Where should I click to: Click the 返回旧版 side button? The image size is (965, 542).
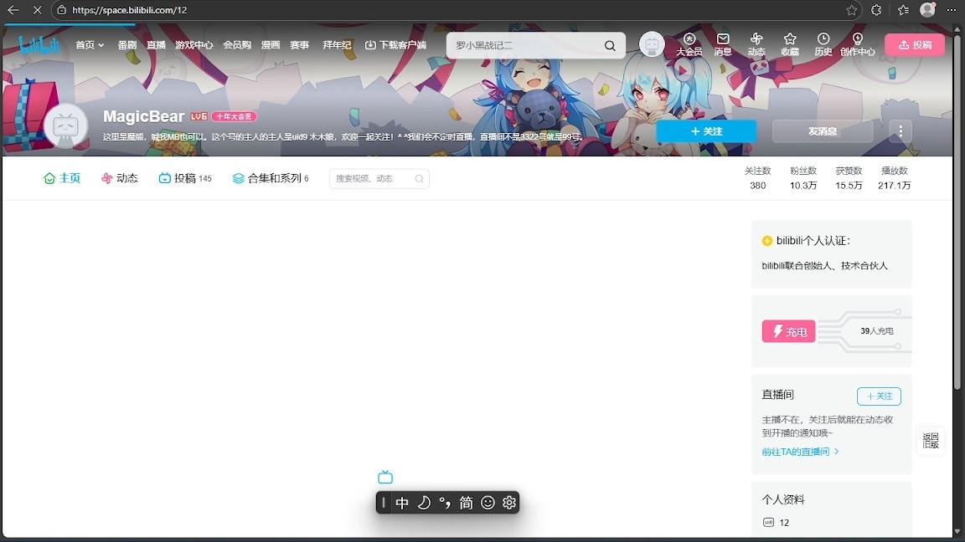pos(931,441)
